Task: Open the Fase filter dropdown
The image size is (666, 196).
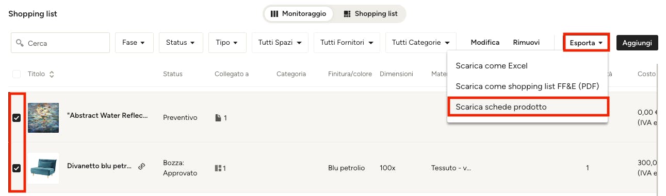Action: click(134, 43)
